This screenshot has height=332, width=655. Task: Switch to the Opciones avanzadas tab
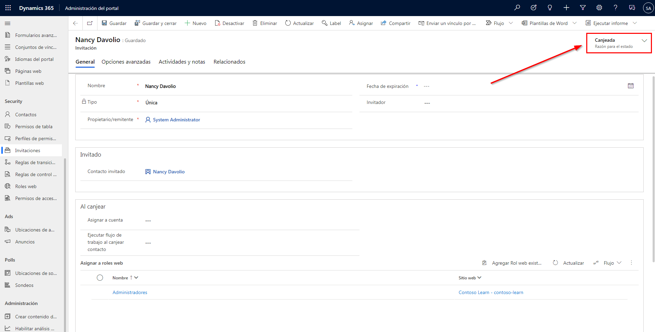126,62
